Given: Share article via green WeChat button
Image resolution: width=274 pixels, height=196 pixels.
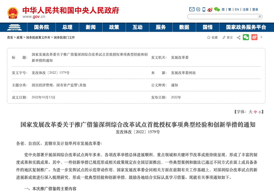Looking at the screenshot, I should pos(246,37).
